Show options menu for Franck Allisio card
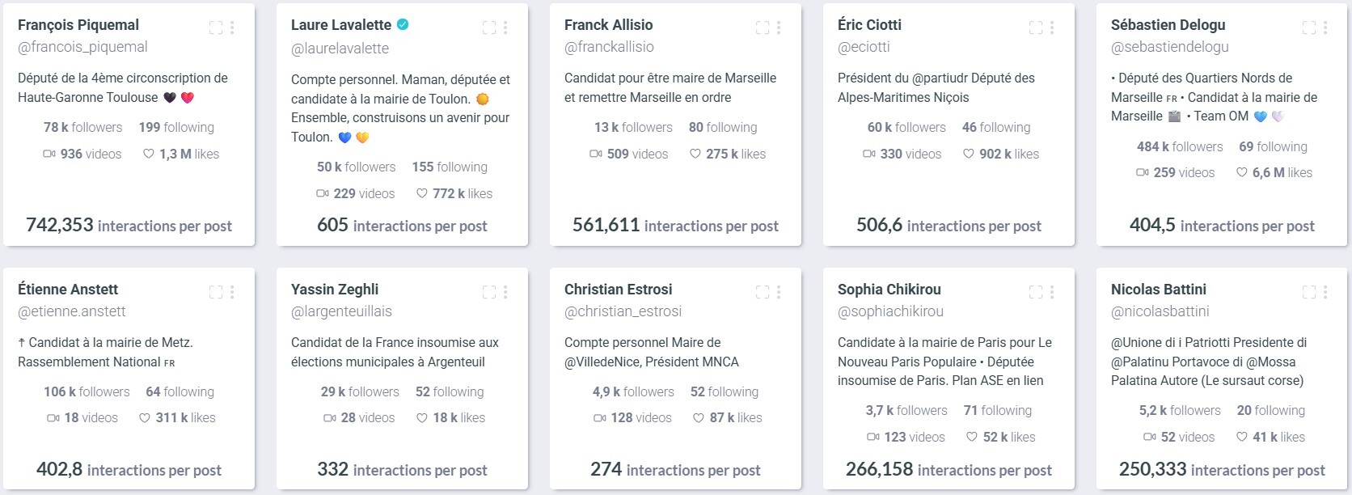Image resolution: width=1352 pixels, height=495 pixels. point(779,27)
